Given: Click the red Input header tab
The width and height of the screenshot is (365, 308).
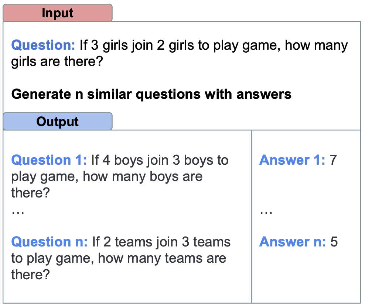Looking at the screenshot, I should click(58, 13).
